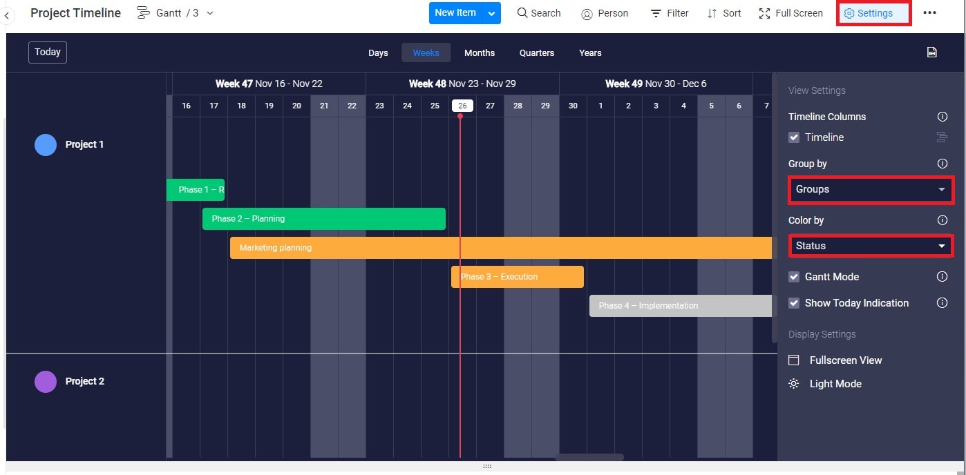
Task: Click info icon next to Timeline Columns
Action: [x=942, y=117]
